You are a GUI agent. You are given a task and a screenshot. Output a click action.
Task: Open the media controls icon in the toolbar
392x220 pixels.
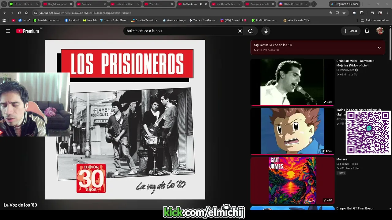click(372, 13)
